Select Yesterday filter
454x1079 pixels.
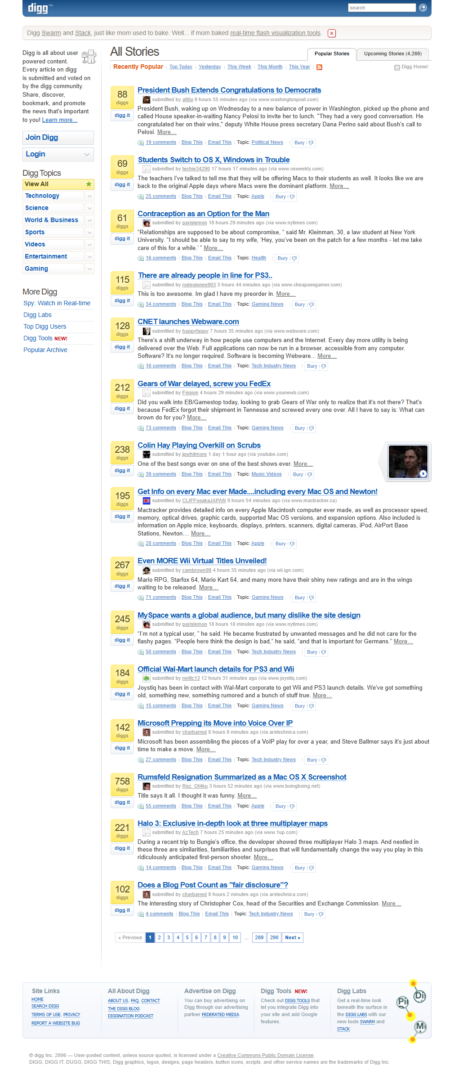(209, 67)
